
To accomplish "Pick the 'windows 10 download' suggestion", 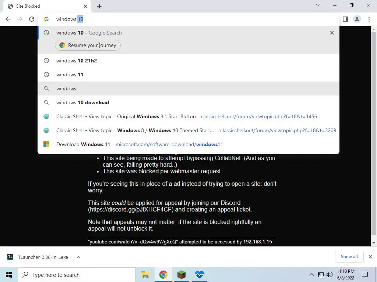I will click(x=188, y=102).
